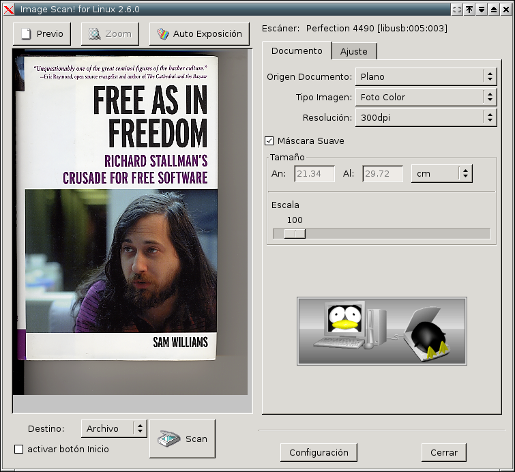Click the Destino label

point(46,428)
